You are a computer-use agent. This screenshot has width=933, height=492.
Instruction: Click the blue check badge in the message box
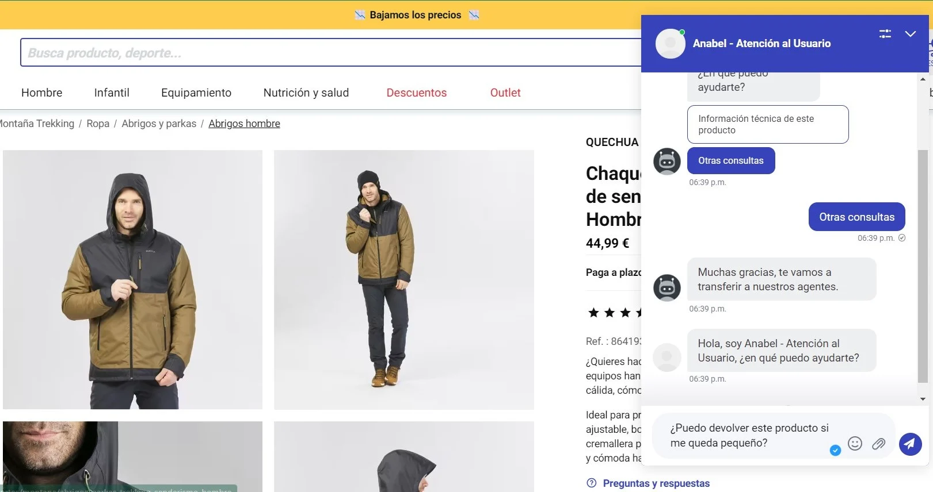point(835,451)
